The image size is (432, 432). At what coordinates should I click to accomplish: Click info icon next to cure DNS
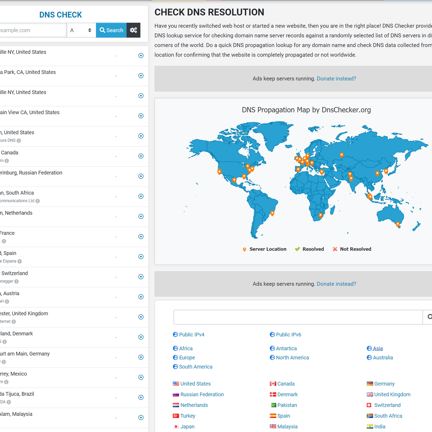click(19, 141)
